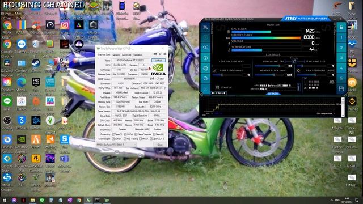This screenshot has width=363, height=204.
Task: Toggle GPU-Z PhysX checkbox
Action: pyautogui.click(x=140, y=139)
